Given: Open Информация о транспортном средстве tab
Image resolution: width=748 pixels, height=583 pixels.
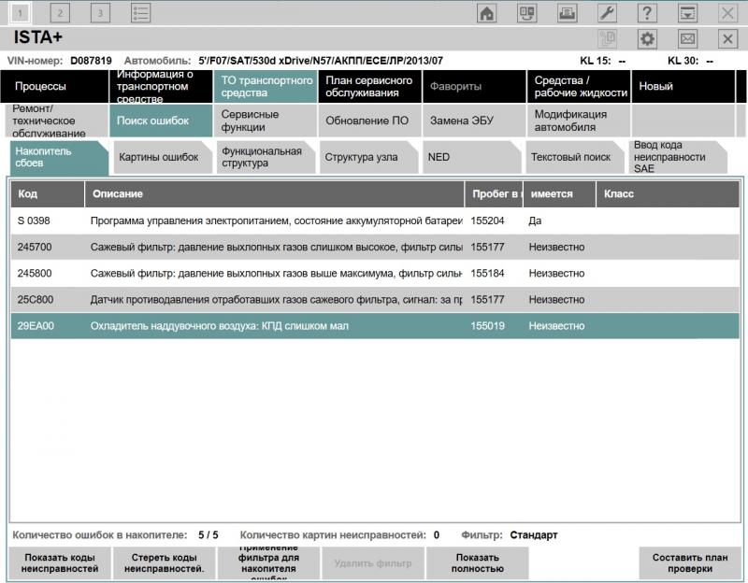Looking at the screenshot, I should (x=161, y=86).
